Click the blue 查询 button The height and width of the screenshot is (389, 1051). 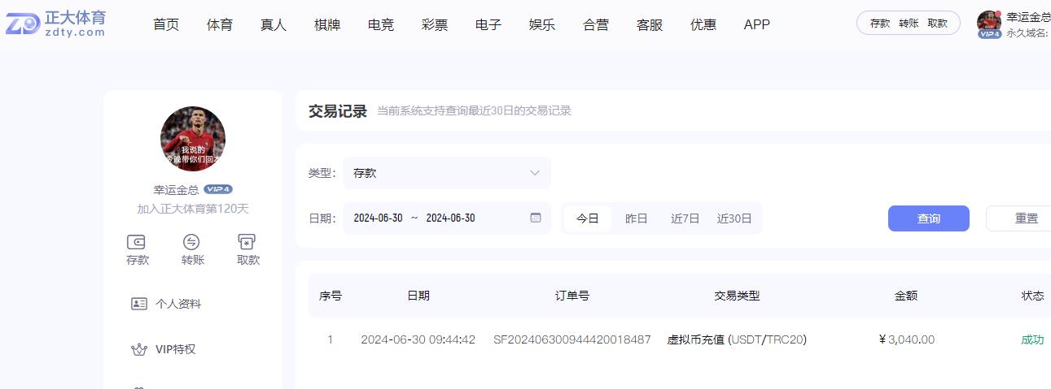coord(929,218)
